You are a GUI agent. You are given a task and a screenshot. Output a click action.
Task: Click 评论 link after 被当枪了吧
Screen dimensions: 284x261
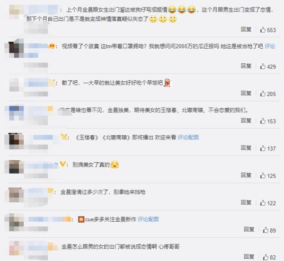270,46
